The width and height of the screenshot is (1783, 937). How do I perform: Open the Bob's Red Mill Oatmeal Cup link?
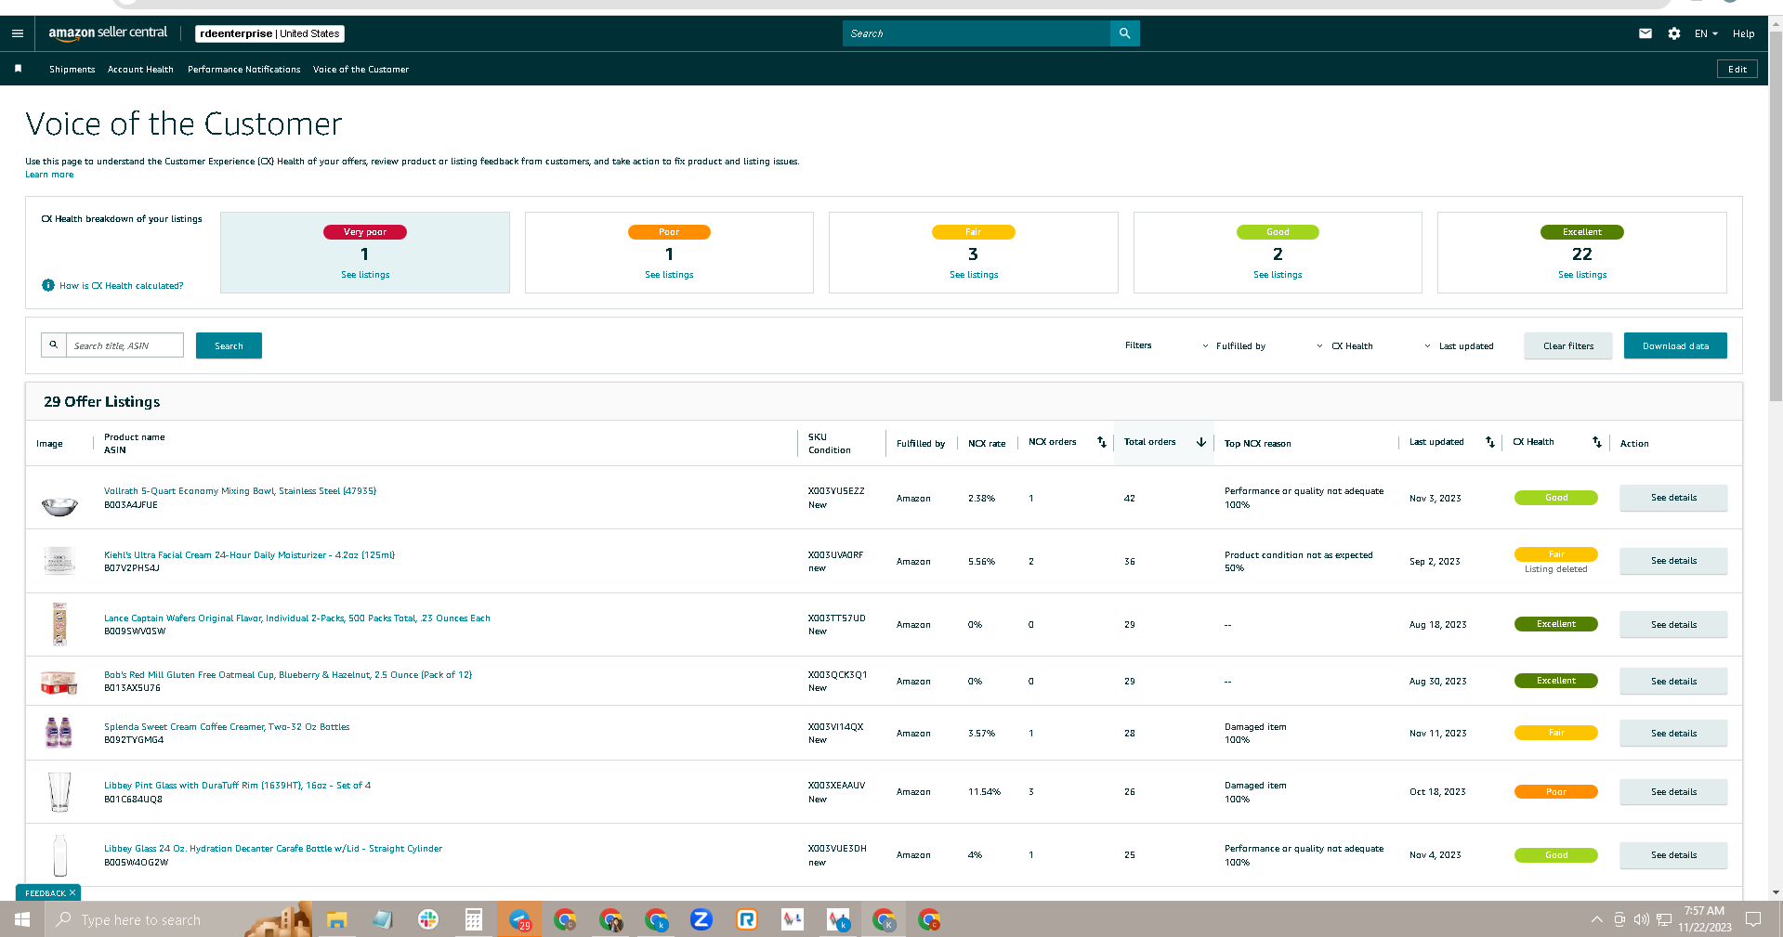pos(288,675)
